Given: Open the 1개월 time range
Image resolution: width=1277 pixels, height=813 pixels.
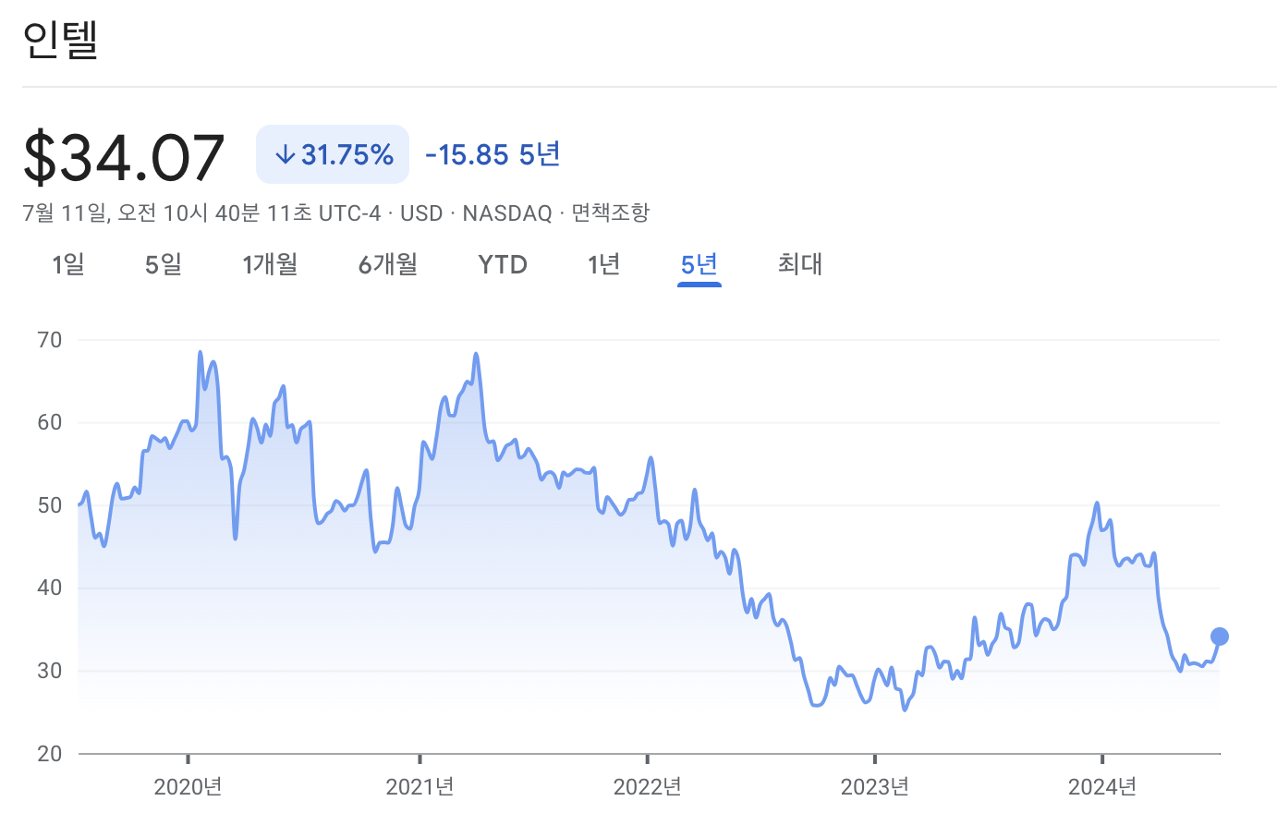Looking at the screenshot, I should 270,264.
